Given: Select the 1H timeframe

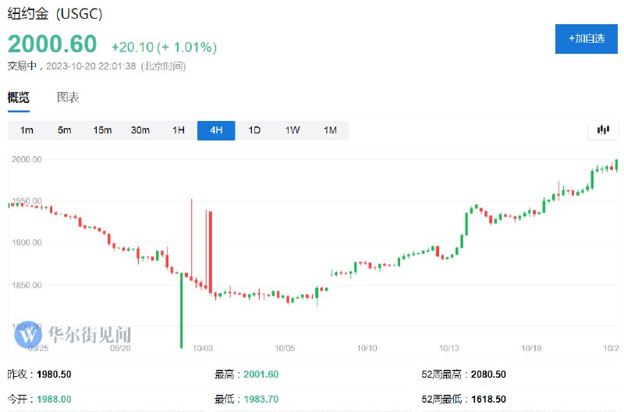Looking at the screenshot, I should [x=179, y=130].
